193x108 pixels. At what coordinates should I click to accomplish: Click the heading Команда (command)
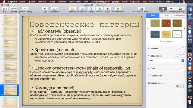pos(54,88)
